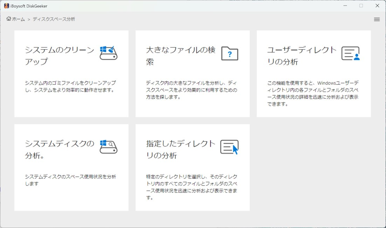Click the home icon in breadcrumb
Screen dimensions: 386x228
[9, 19]
